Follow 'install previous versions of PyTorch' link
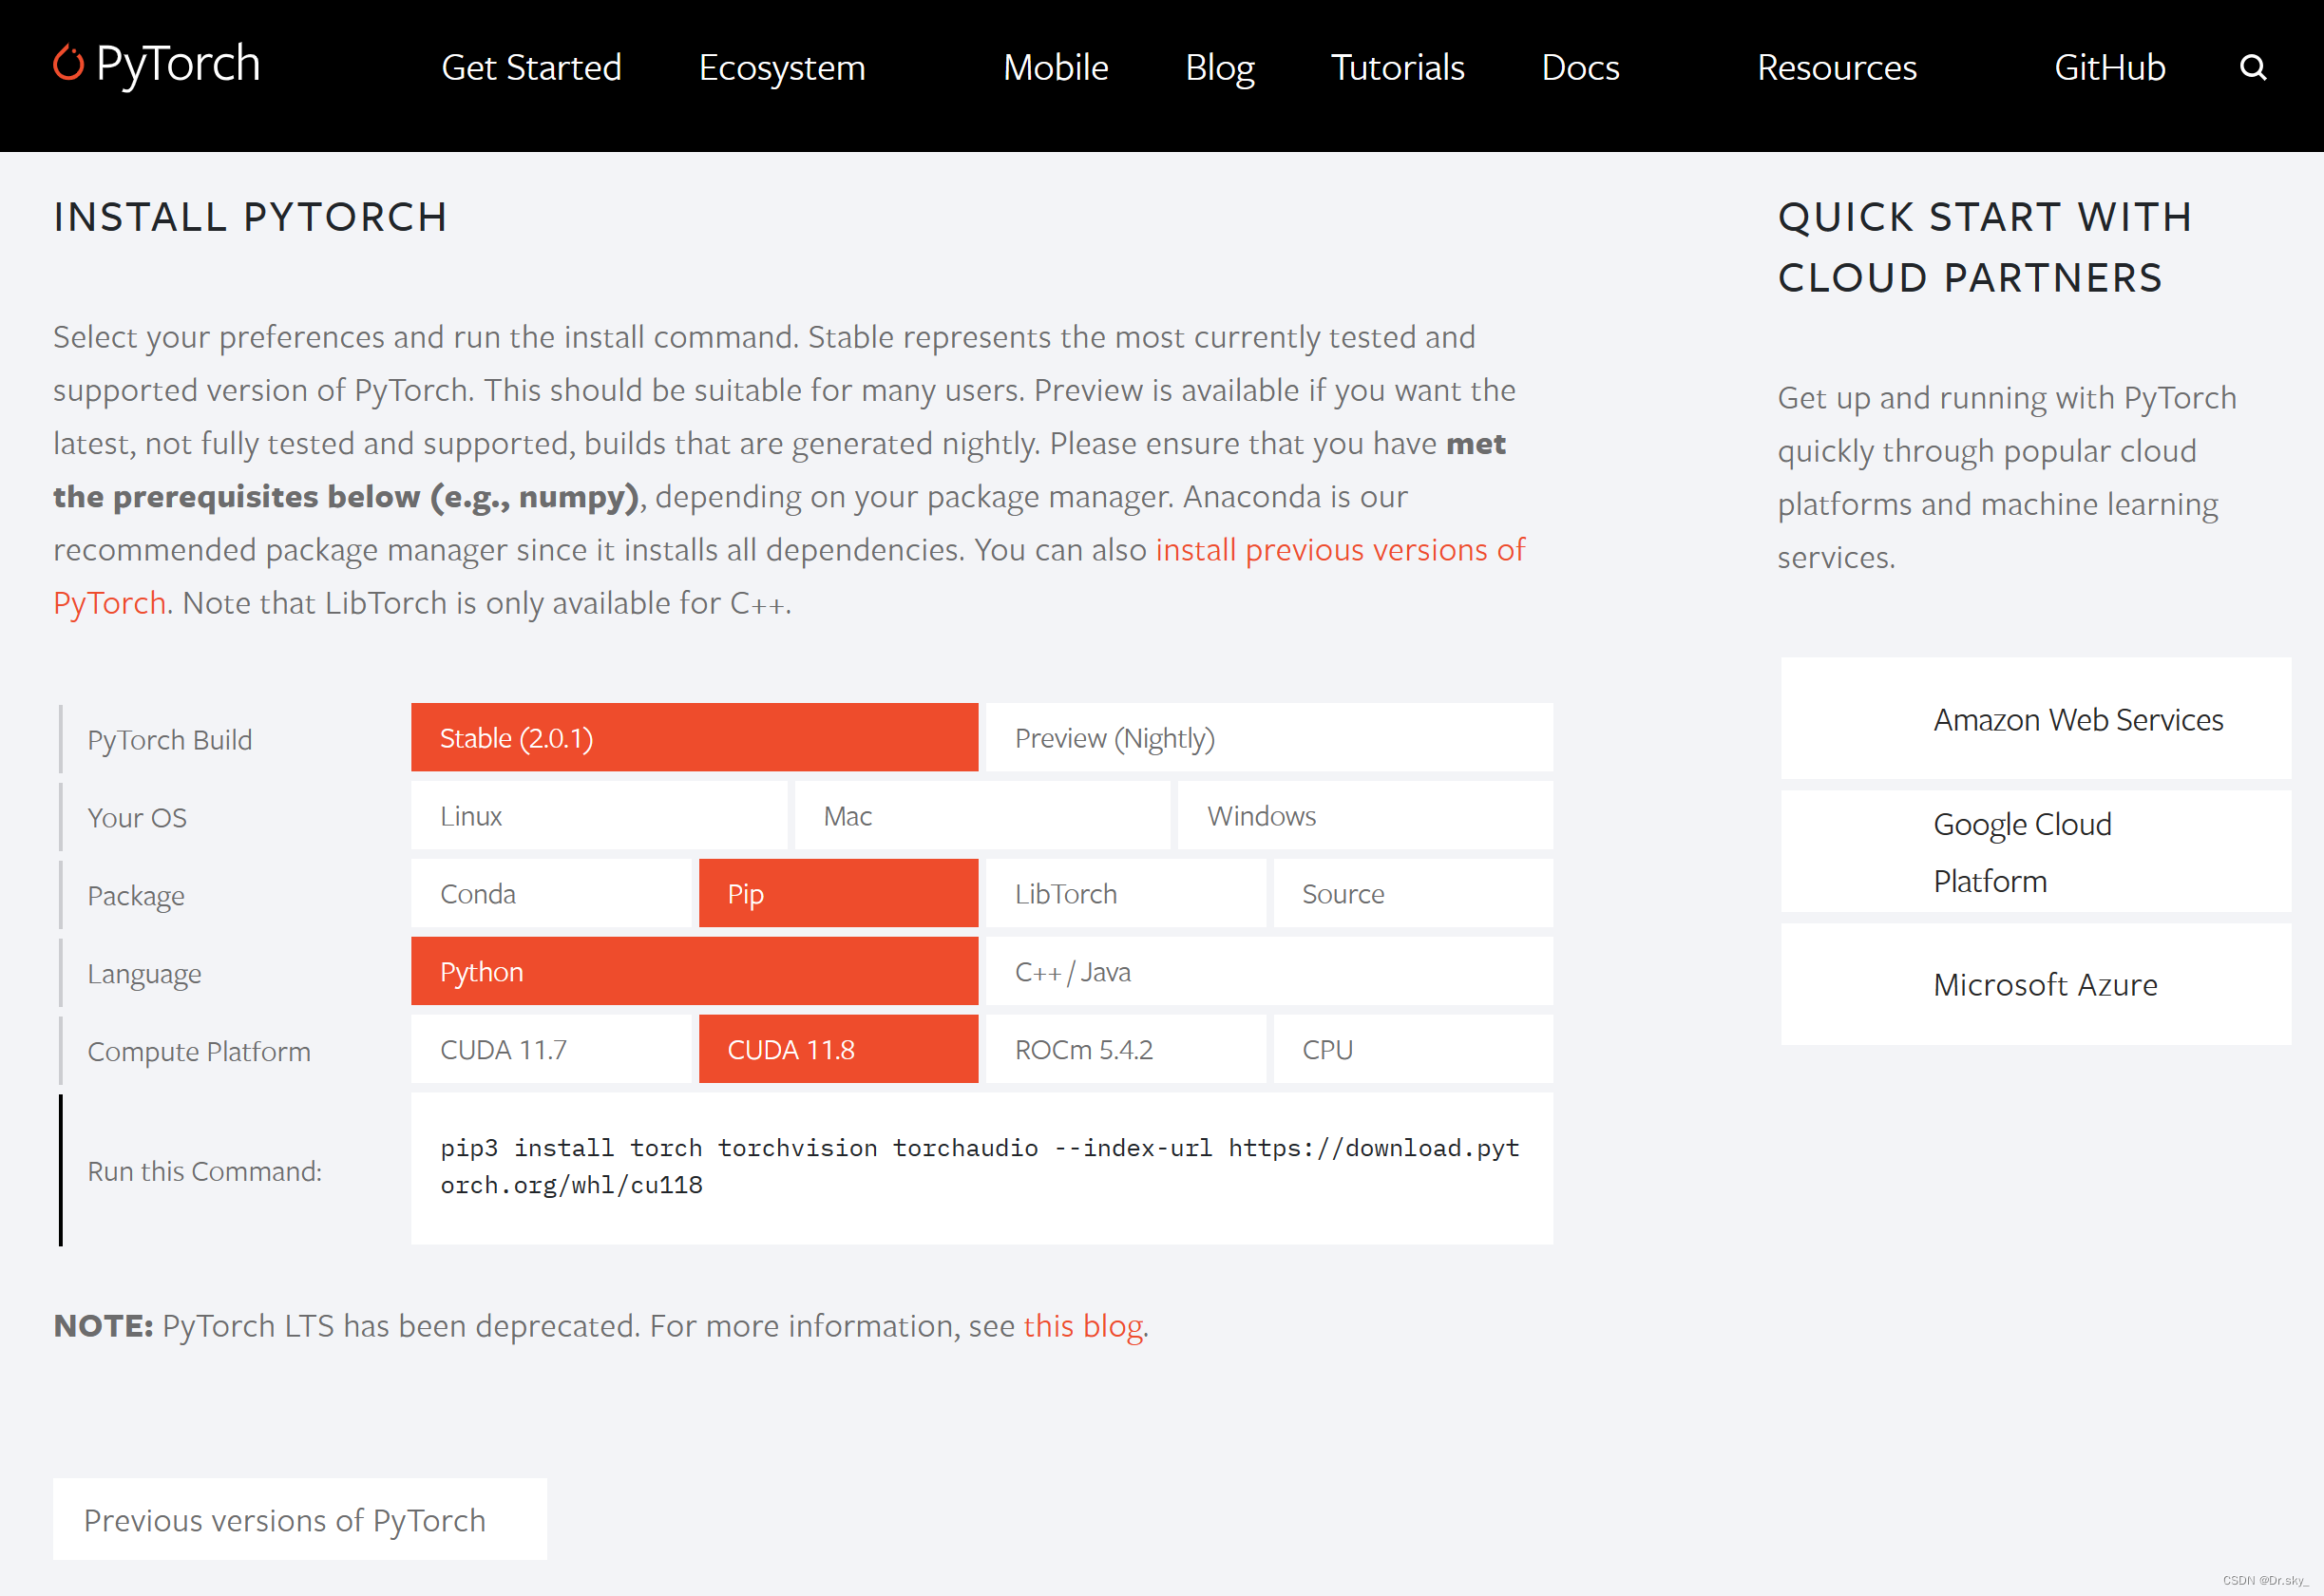2324x1596 pixels. [1339, 550]
